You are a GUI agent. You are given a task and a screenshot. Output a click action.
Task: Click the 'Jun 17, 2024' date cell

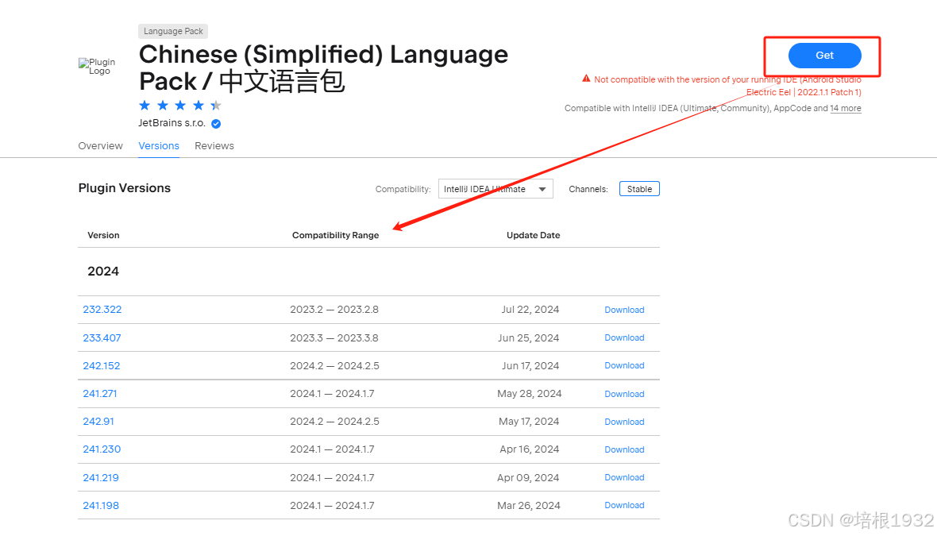click(530, 366)
